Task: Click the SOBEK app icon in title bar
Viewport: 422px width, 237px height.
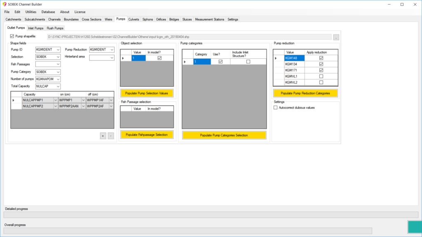Action: click(4, 4)
